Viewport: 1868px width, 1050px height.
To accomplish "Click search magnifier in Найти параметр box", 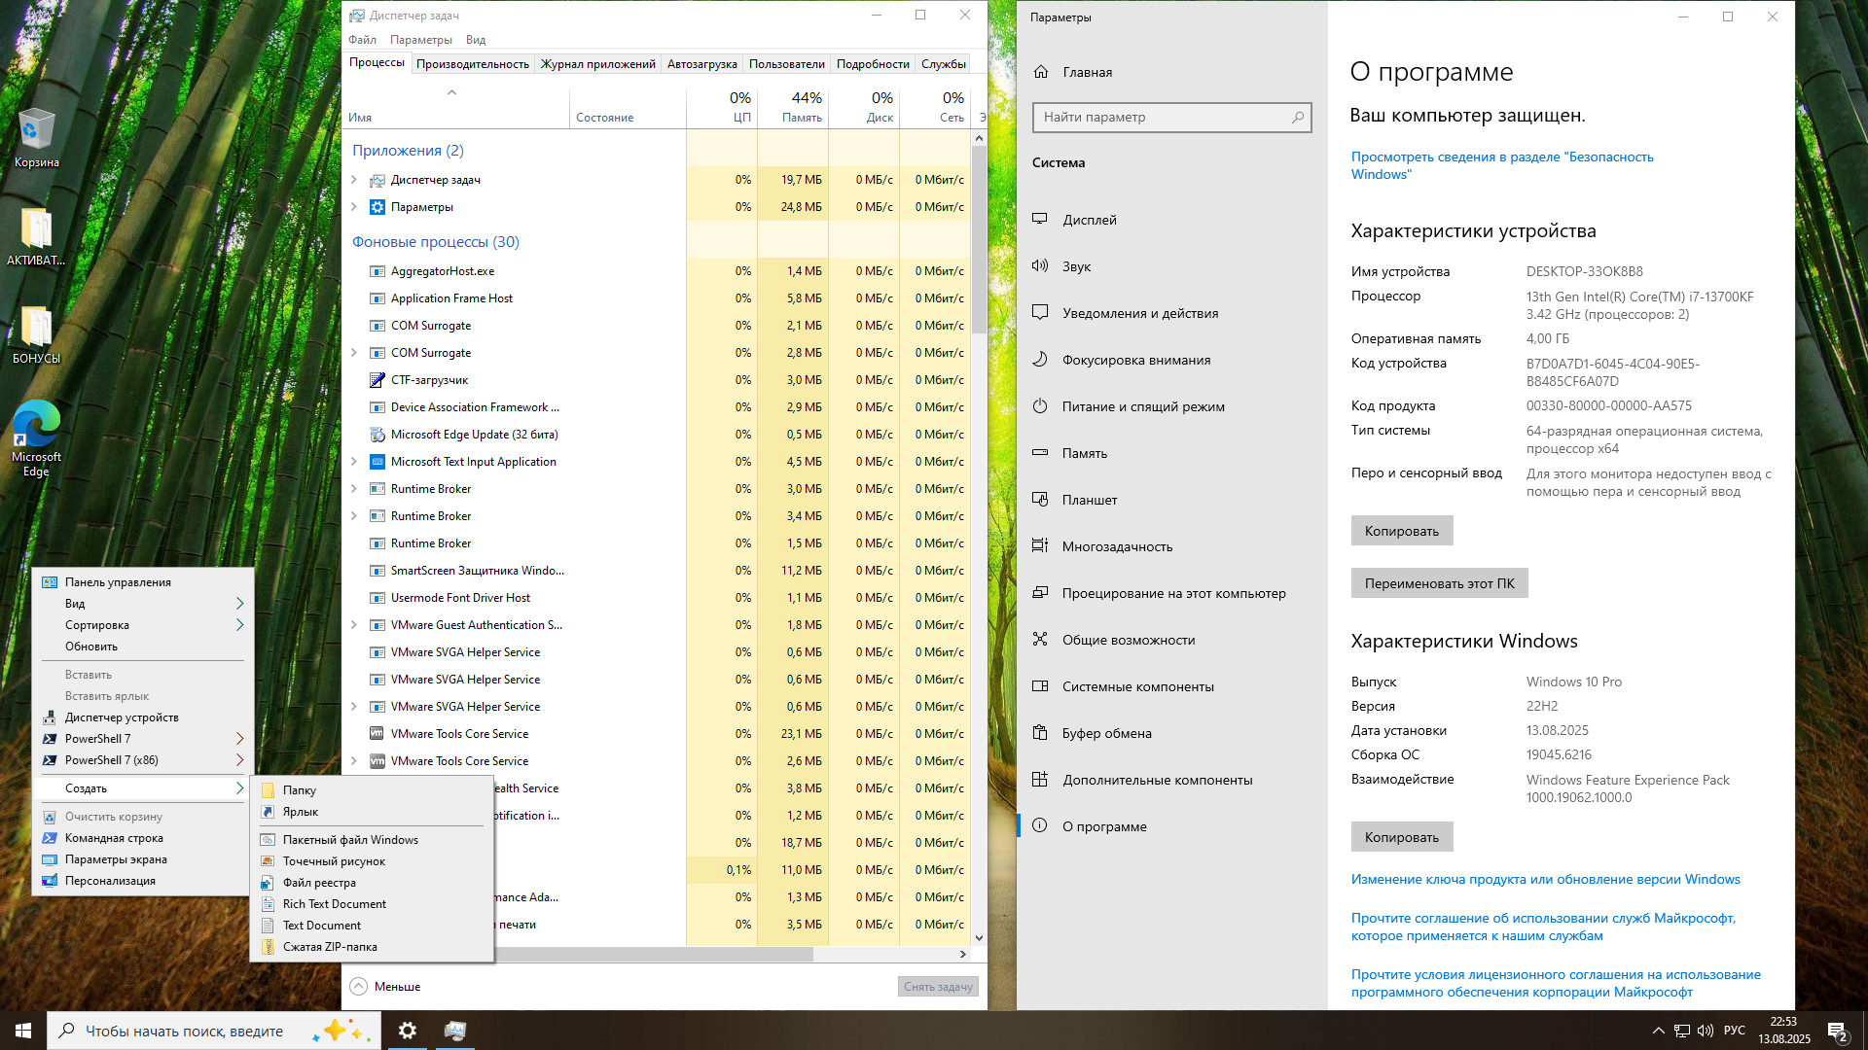I will point(1297,118).
